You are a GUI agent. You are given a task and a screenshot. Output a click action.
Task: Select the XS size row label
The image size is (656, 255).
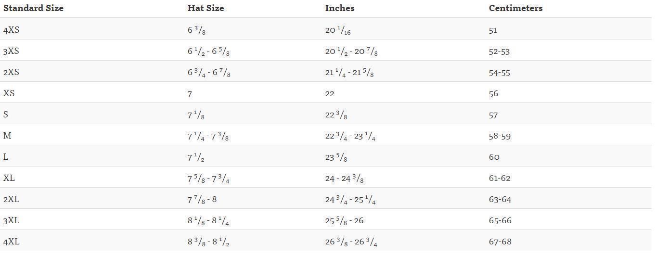point(9,93)
